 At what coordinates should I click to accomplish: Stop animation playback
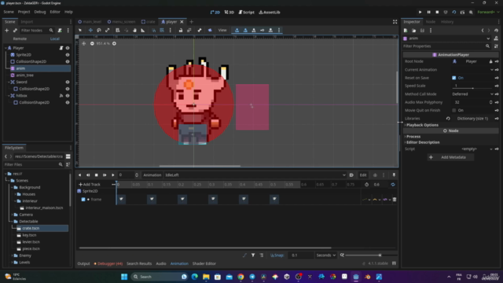(x=96, y=175)
